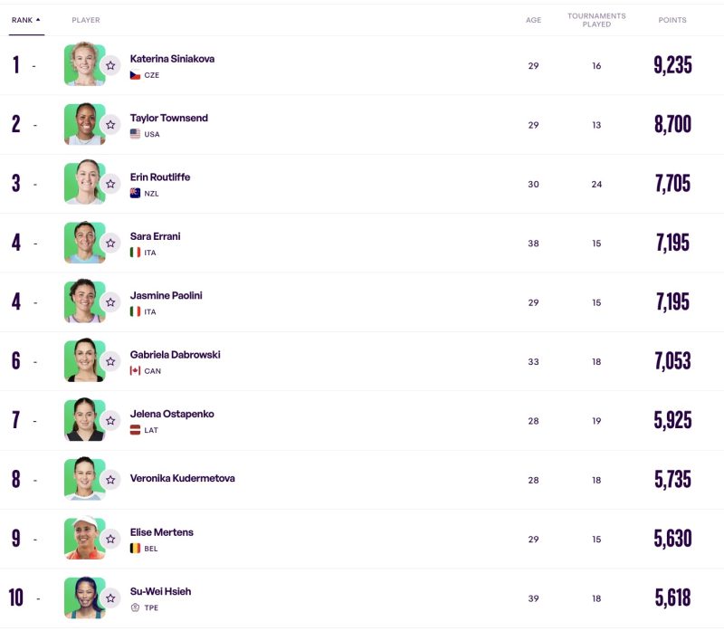Favorite Katerina Siniakova with star icon
This screenshot has width=724, height=631.
point(110,65)
